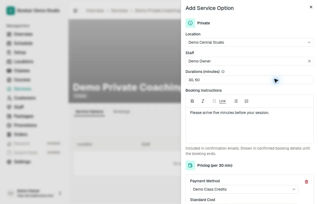The height and width of the screenshot is (204, 318).
Task: Click the 'Included in confirmation emails' helper text
Action: click(248, 151)
